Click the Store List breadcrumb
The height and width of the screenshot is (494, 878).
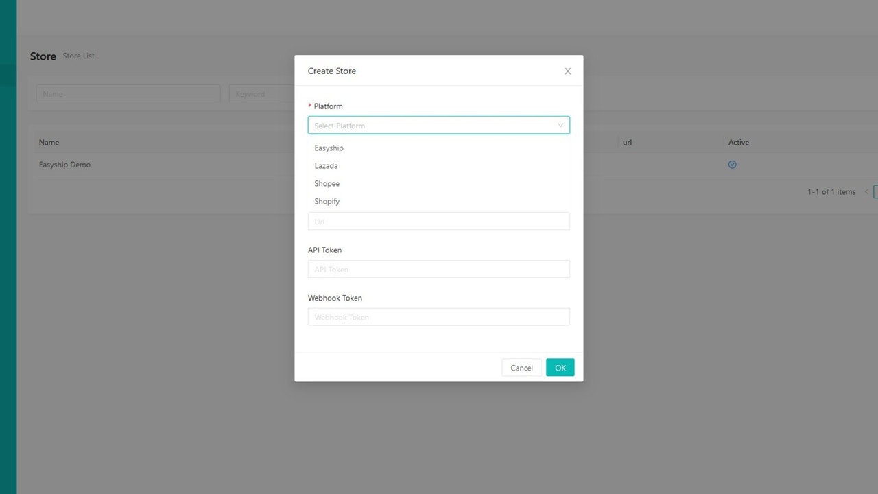click(x=78, y=56)
